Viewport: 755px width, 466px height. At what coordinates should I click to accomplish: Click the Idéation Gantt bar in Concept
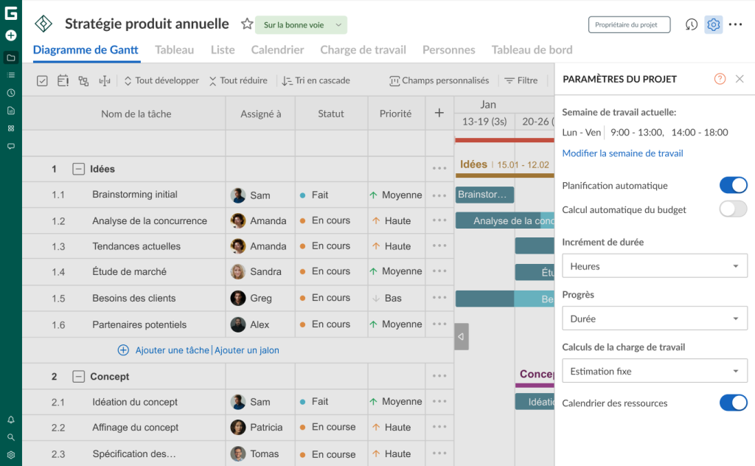pyautogui.click(x=535, y=402)
